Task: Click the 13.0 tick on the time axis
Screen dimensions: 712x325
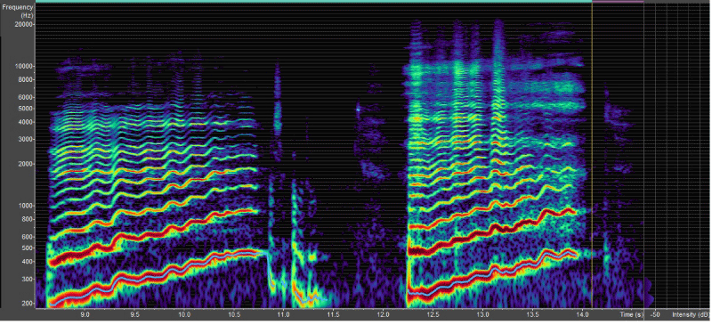Action: 482,314
